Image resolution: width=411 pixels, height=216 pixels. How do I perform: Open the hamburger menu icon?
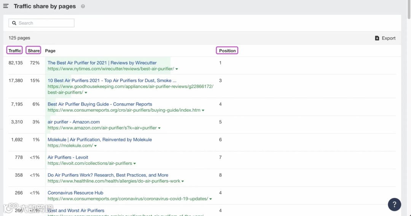6,6
